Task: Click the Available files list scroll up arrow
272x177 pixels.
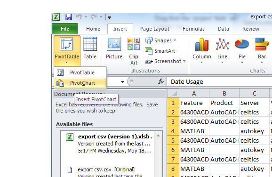Action: (158, 136)
